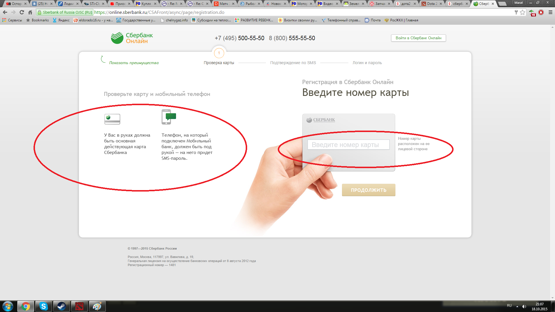Open the Windows Start button

point(8,306)
